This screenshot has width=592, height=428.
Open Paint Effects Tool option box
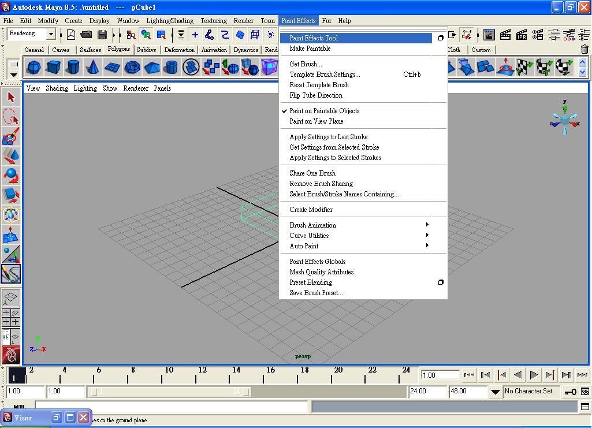point(441,38)
